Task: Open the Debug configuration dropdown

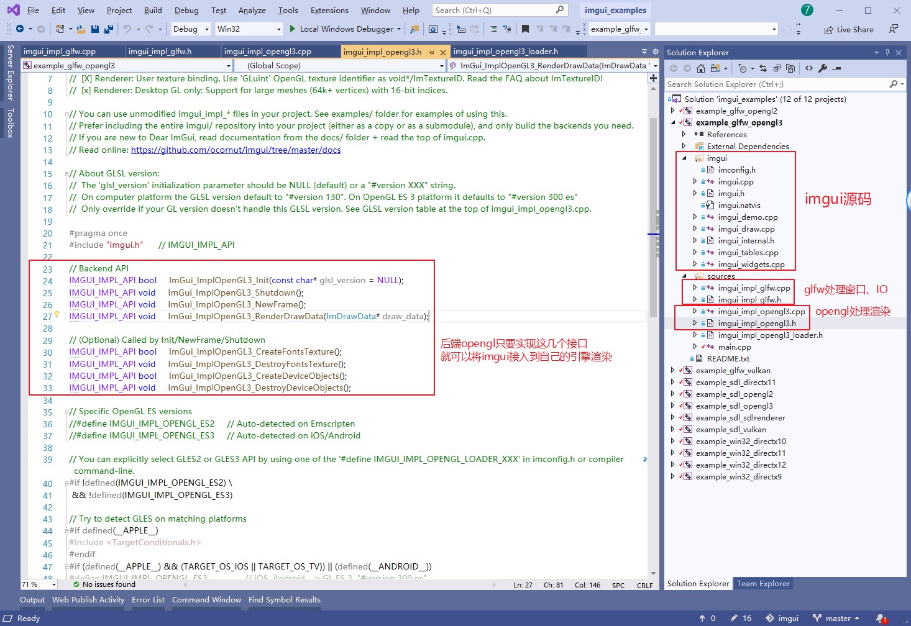Action: (x=191, y=29)
